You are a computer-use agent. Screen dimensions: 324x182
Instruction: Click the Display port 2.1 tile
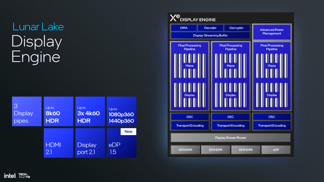(x=90, y=143)
